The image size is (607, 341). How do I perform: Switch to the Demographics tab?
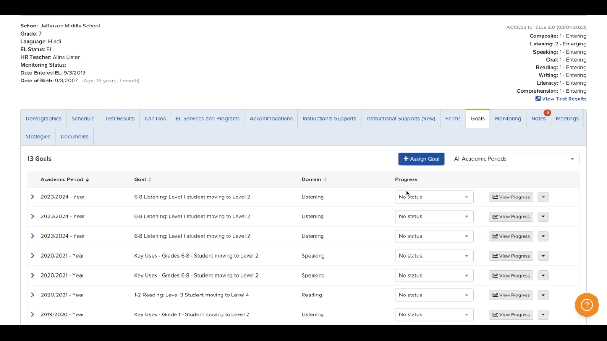click(44, 118)
